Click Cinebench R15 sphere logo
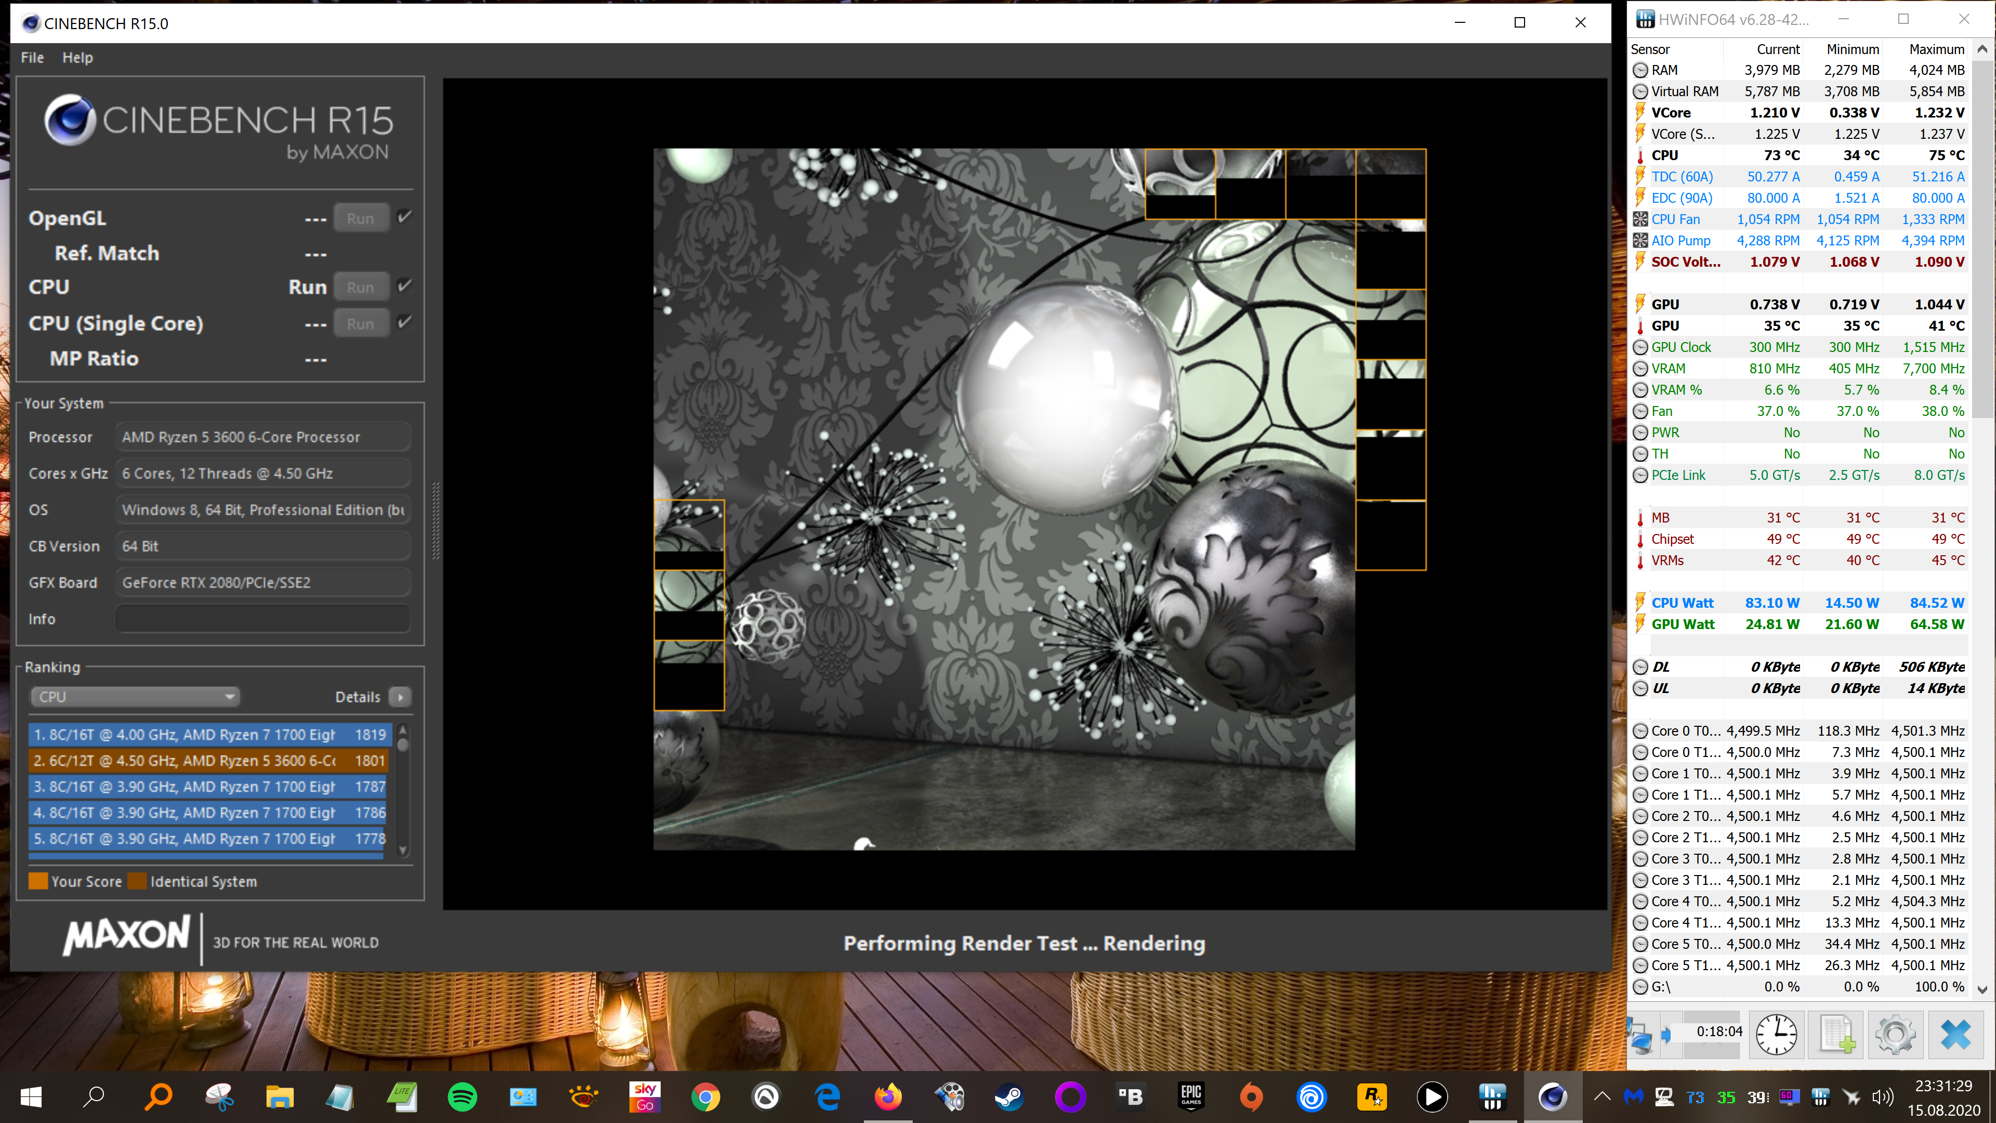Screen dimensions: 1996x1123 pyautogui.click(x=70, y=121)
